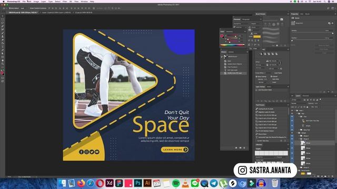Hide the Space text layer
Viewport: 337px width, 189px height.
(292, 126)
